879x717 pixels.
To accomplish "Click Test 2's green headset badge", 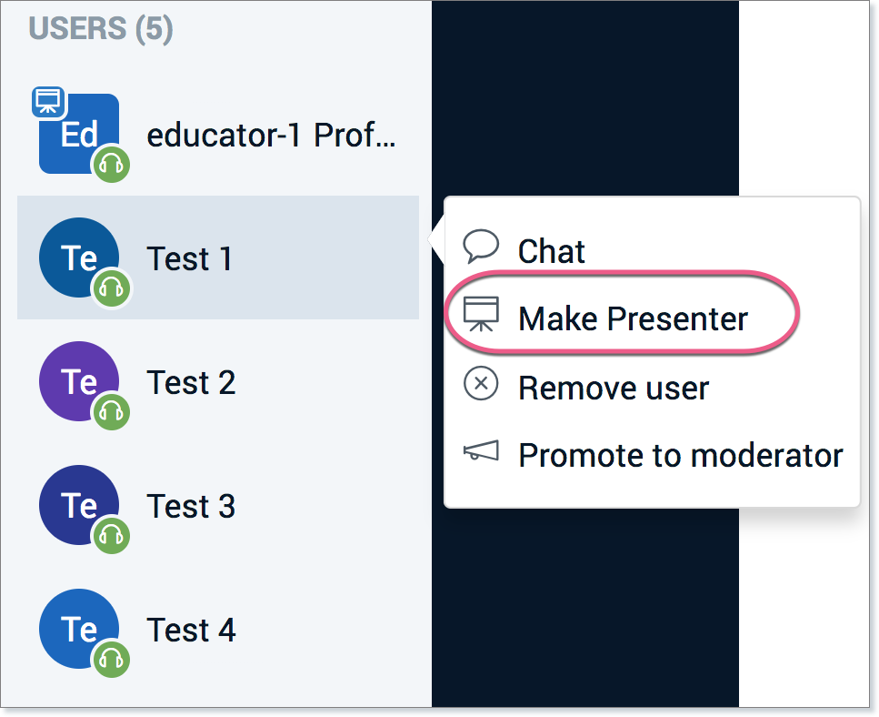I will coord(112,412).
